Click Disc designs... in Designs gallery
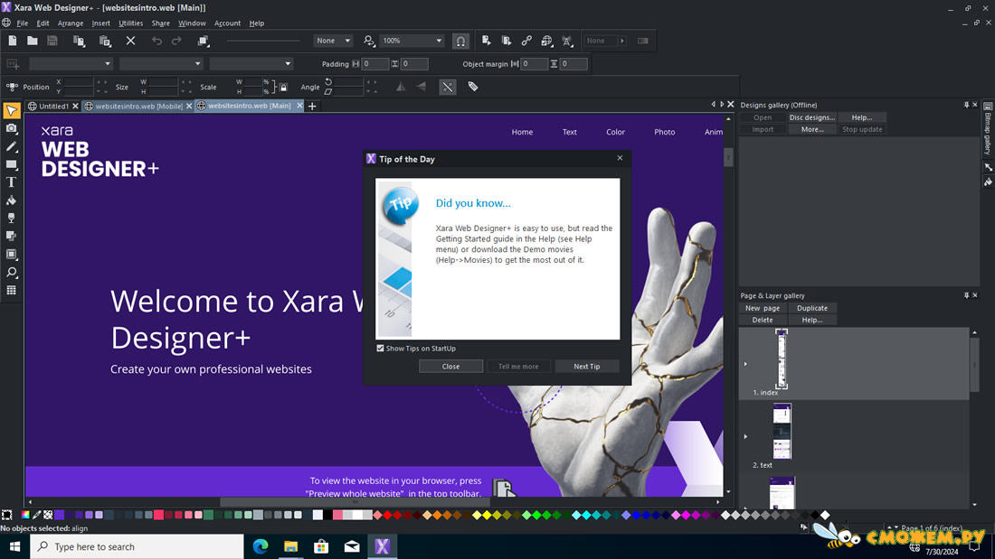This screenshot has width=995, height=559. [811, 117]
